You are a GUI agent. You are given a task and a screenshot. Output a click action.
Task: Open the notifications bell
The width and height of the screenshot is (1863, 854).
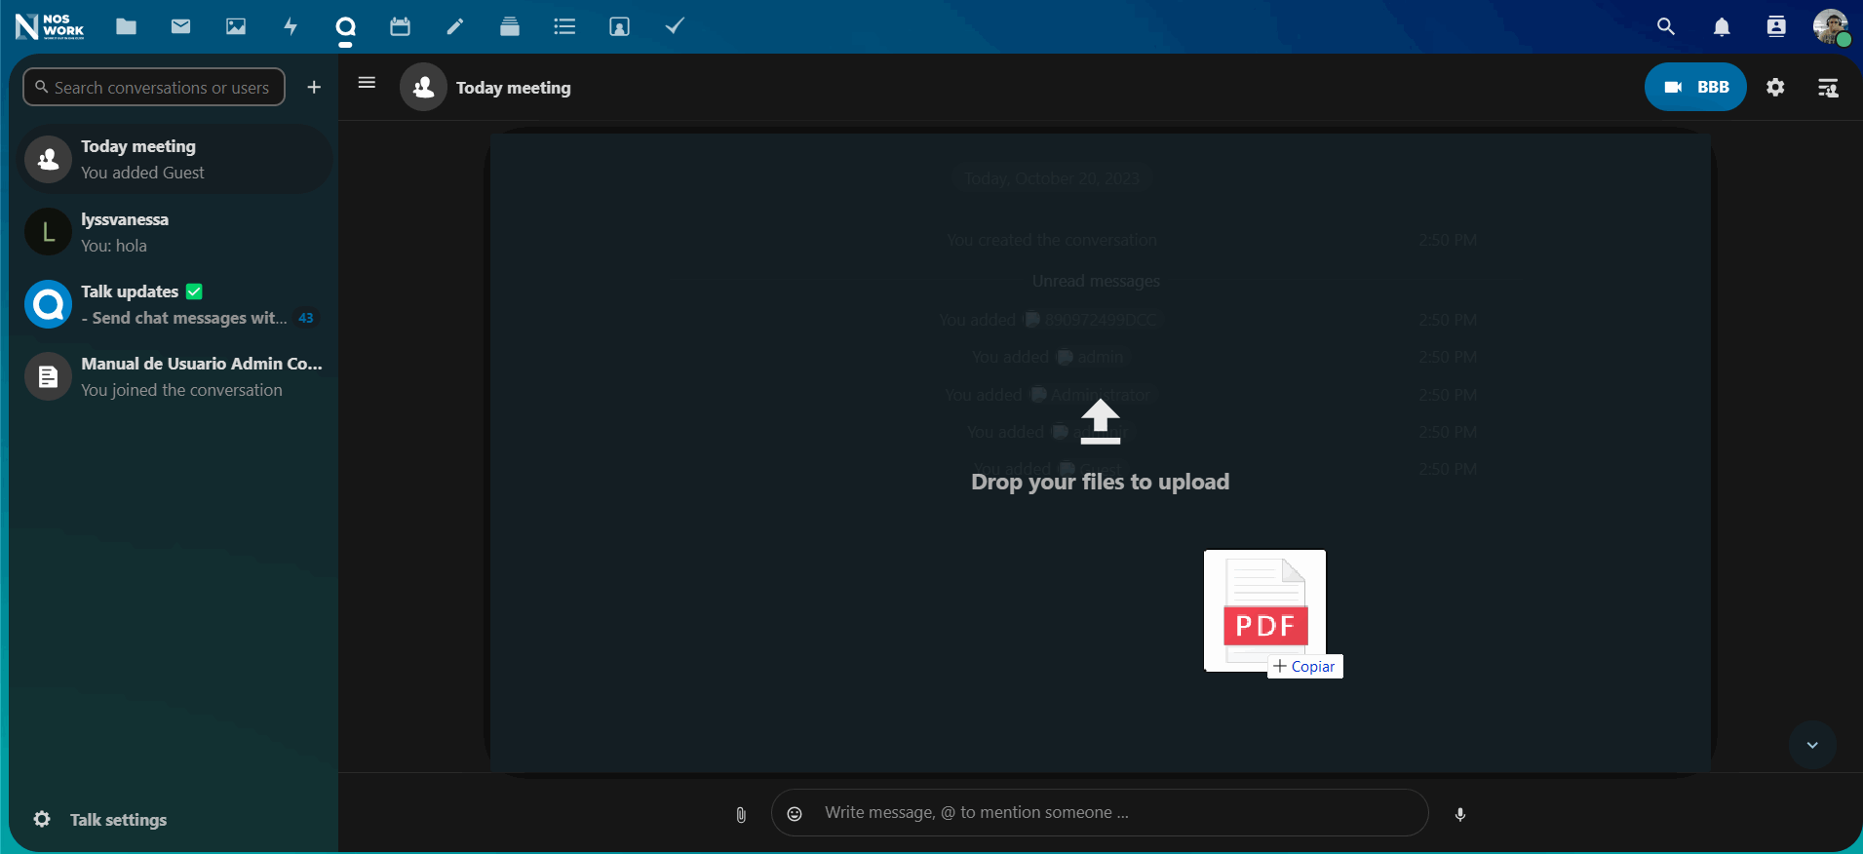coord(1722,26)
